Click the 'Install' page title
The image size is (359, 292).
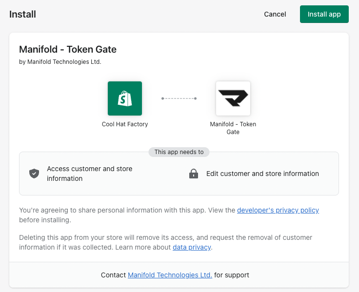click(x=22, y=14)
